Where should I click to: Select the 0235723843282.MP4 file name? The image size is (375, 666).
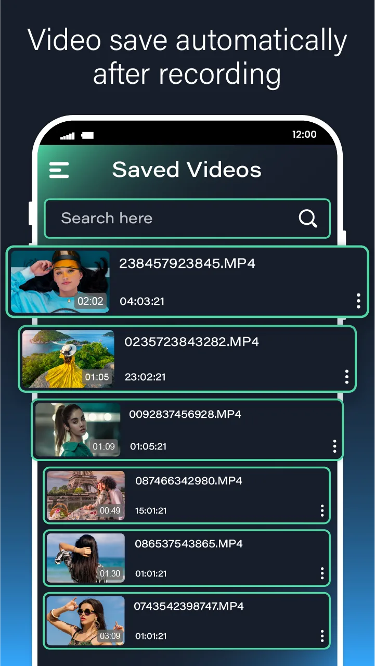tap(191, 342)
